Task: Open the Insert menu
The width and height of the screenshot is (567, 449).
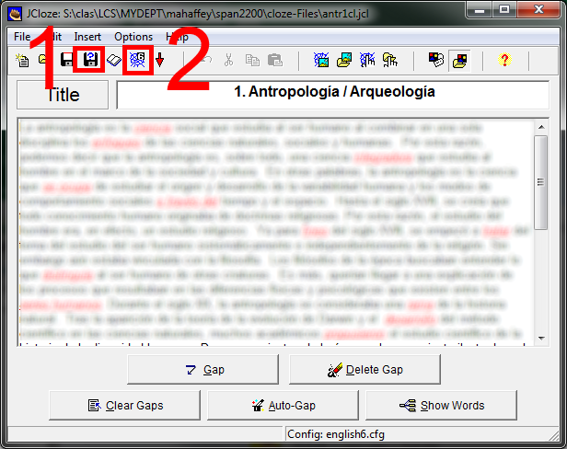Action: point(87,37)
